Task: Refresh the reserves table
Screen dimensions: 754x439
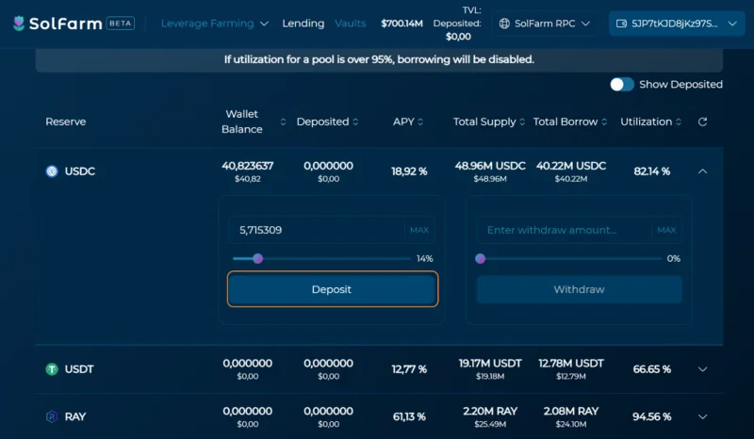Action: [702, 122]
